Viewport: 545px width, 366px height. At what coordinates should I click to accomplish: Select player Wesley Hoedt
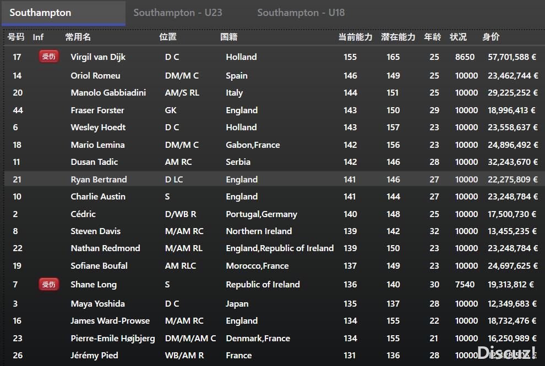98,127
